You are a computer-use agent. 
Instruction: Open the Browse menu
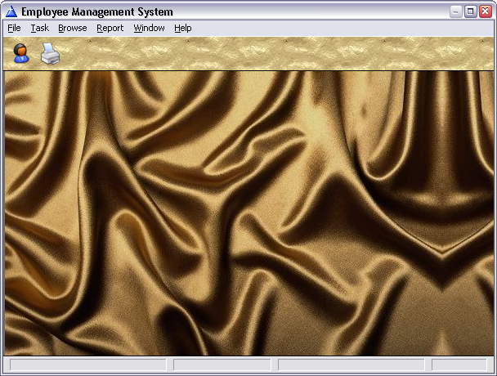[x=73, y=28]
